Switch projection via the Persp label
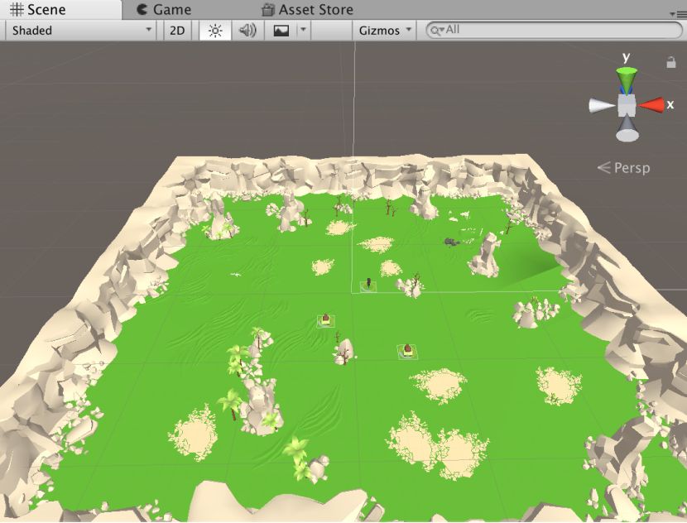Image resolution: width=687 pixels, height=523 pixels. pos(624,168)
